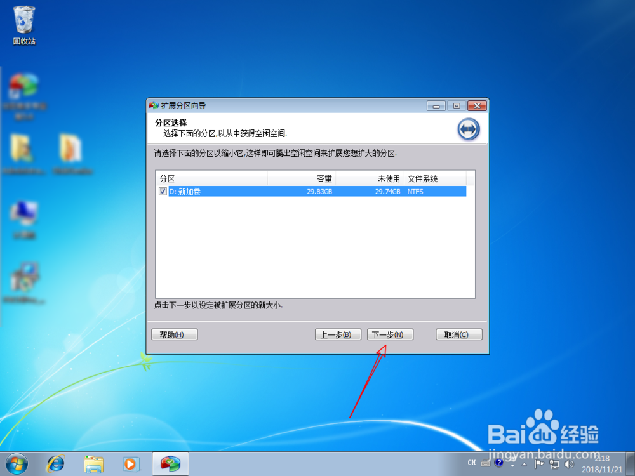Image resolution: width=635 pixels, height=476 pixels.
Task: Sort by the 未使用 column header
Action: [370, 178]
